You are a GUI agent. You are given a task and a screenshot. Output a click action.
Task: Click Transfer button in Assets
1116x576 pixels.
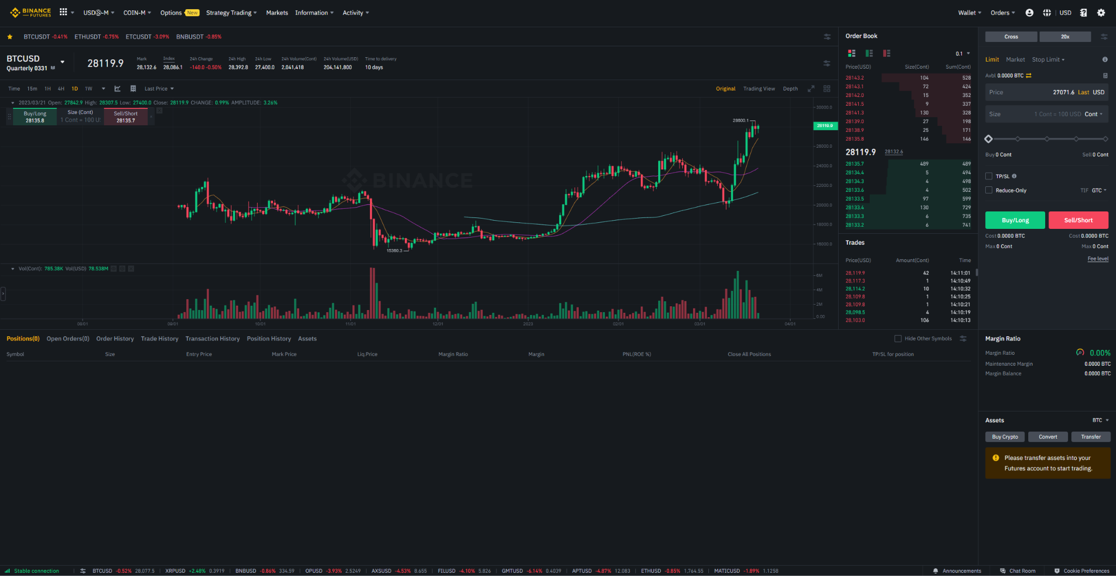pyautogui.click(x=1090, y=436)
